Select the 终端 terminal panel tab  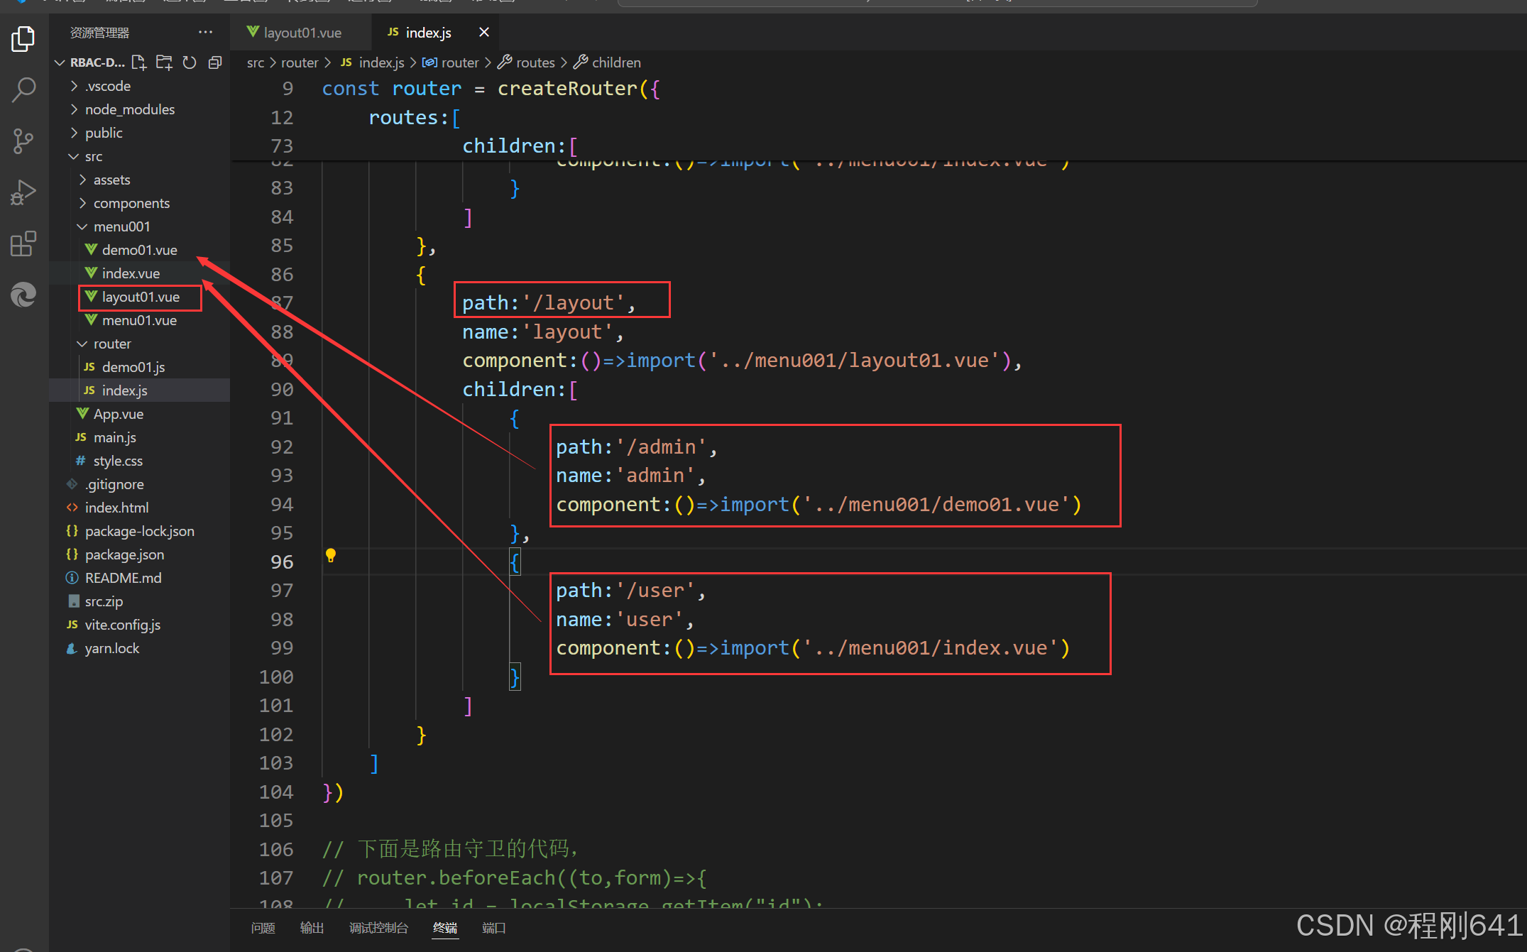[445, 928]
